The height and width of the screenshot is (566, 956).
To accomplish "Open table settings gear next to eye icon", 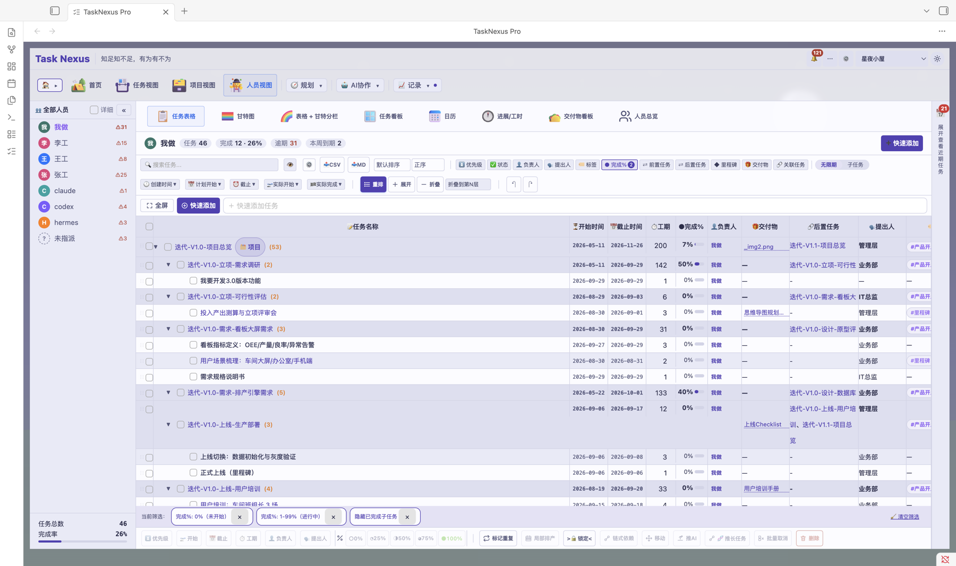I will pos(309,165).
